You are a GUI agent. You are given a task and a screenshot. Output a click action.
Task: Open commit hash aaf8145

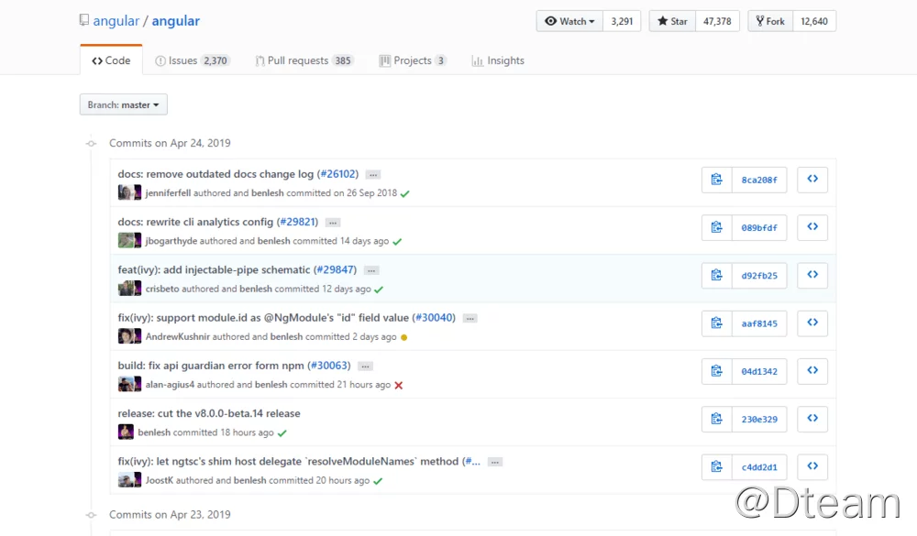click(x=759, y=323)
